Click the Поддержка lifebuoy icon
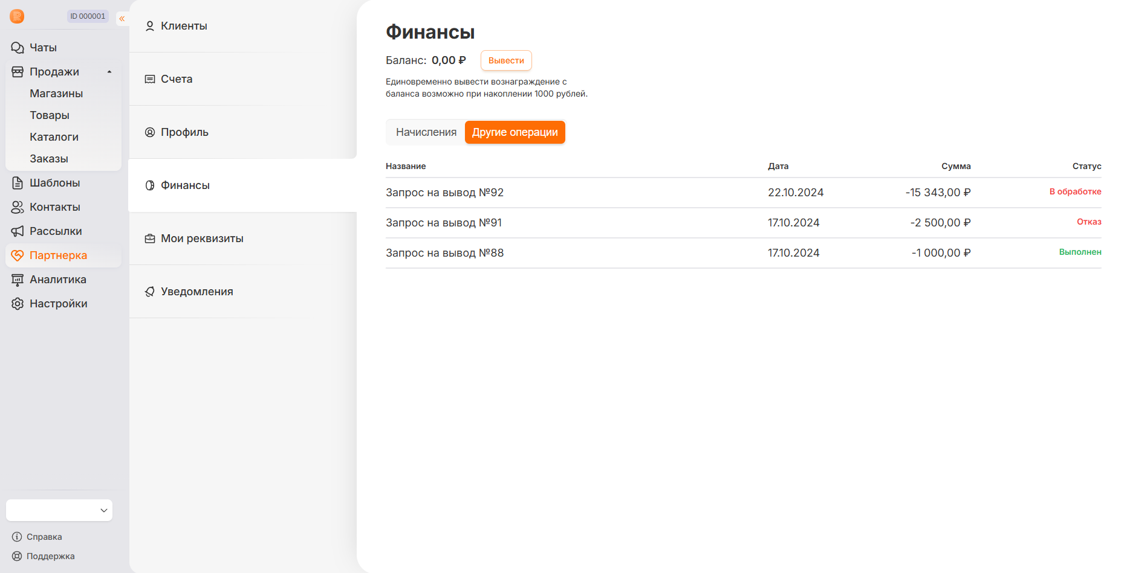The height and width of the screenshot is (573, 1130). 17,556
